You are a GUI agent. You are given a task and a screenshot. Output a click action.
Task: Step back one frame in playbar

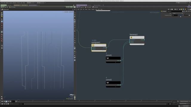click(x=4, y=101)
